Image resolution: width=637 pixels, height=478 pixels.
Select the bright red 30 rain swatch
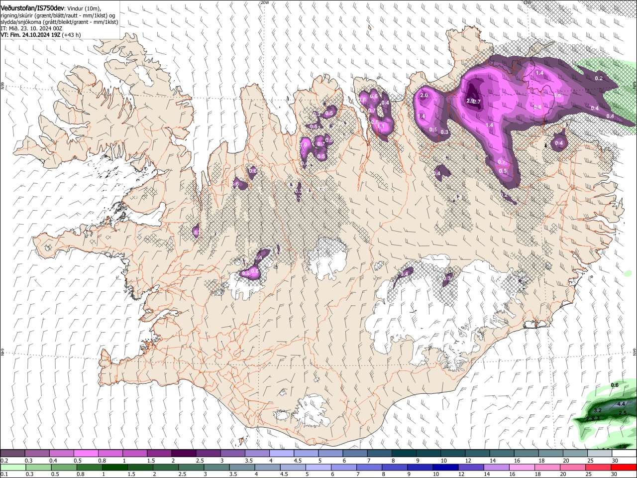pos(624,468)
